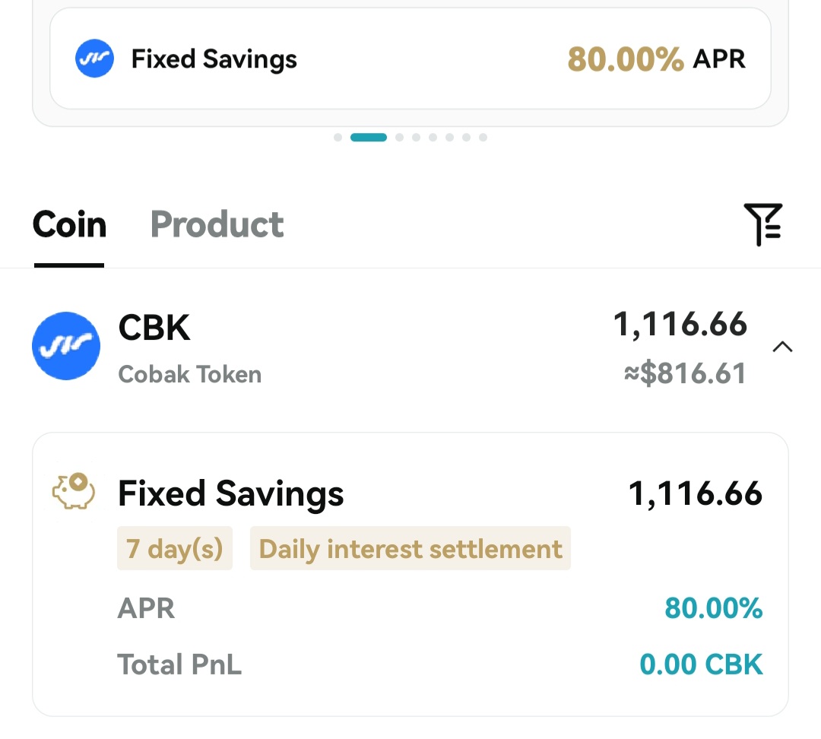Click the piggy bank Fixed Savings icon
Screen dimensions: 821x739
pos(73,493)
